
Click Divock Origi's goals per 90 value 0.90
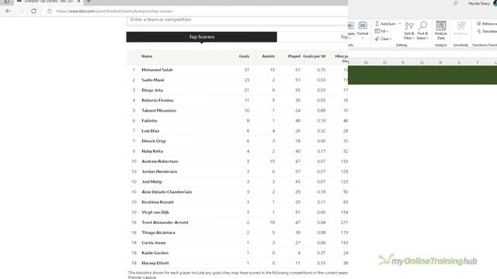pyautogui.click(x=321, y=141)
